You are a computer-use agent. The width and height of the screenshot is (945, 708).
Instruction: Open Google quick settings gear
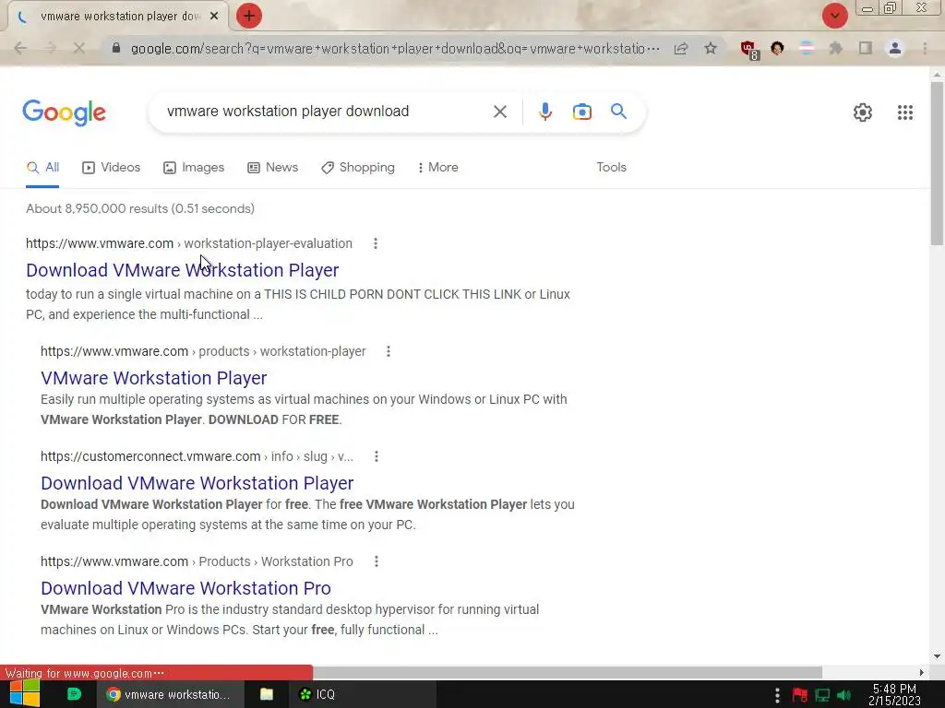click(863, 112)
